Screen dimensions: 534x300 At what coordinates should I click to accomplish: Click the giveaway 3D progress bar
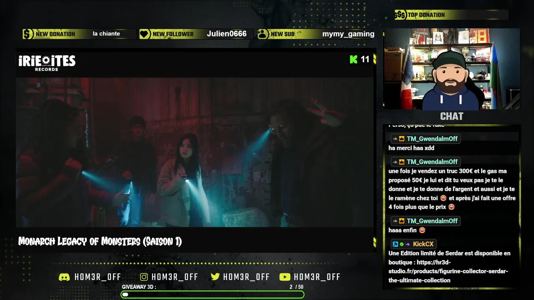pyautogui.click(x=212, y=295)
